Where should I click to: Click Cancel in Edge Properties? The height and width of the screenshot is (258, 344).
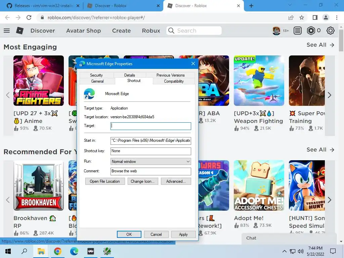point(156,234)
